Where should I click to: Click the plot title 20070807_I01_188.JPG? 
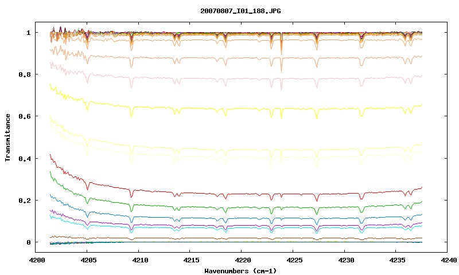click(x=240, y=11)
